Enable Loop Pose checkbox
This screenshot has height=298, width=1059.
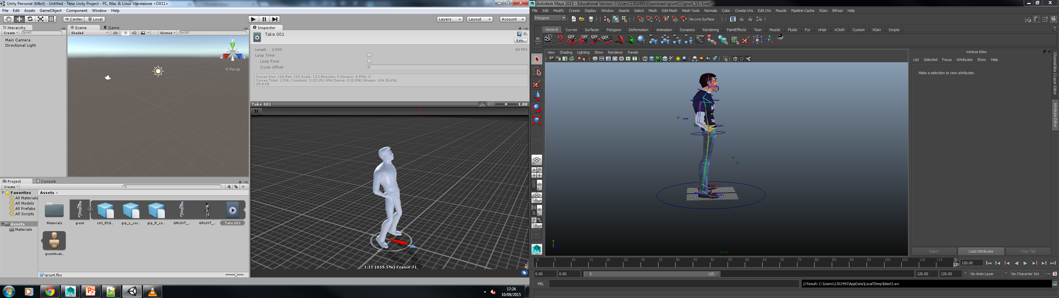pos(369,61)
